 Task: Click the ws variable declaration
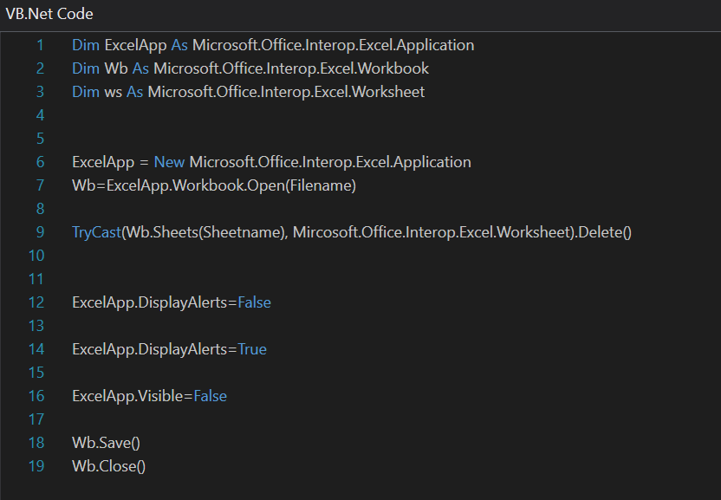tap(113, 92)
